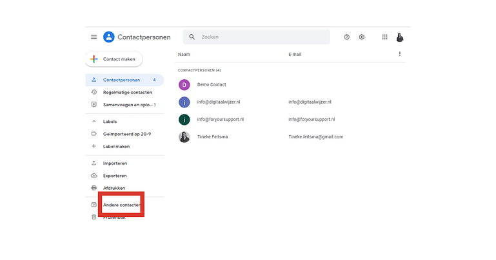Click the CONTACTPERSONEN (4) group header
The width and height of the screenshot is (496, 260).
point(199,70)
